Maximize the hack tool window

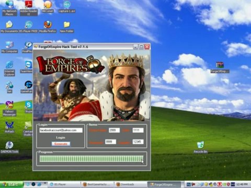coord(141,47)
